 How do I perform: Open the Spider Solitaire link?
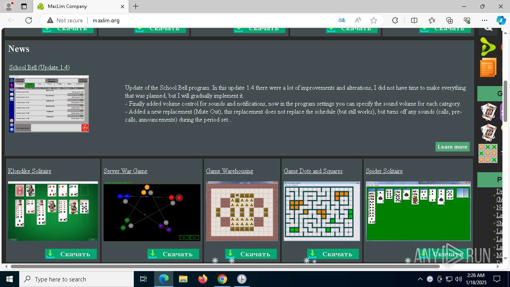coord(384,171)
